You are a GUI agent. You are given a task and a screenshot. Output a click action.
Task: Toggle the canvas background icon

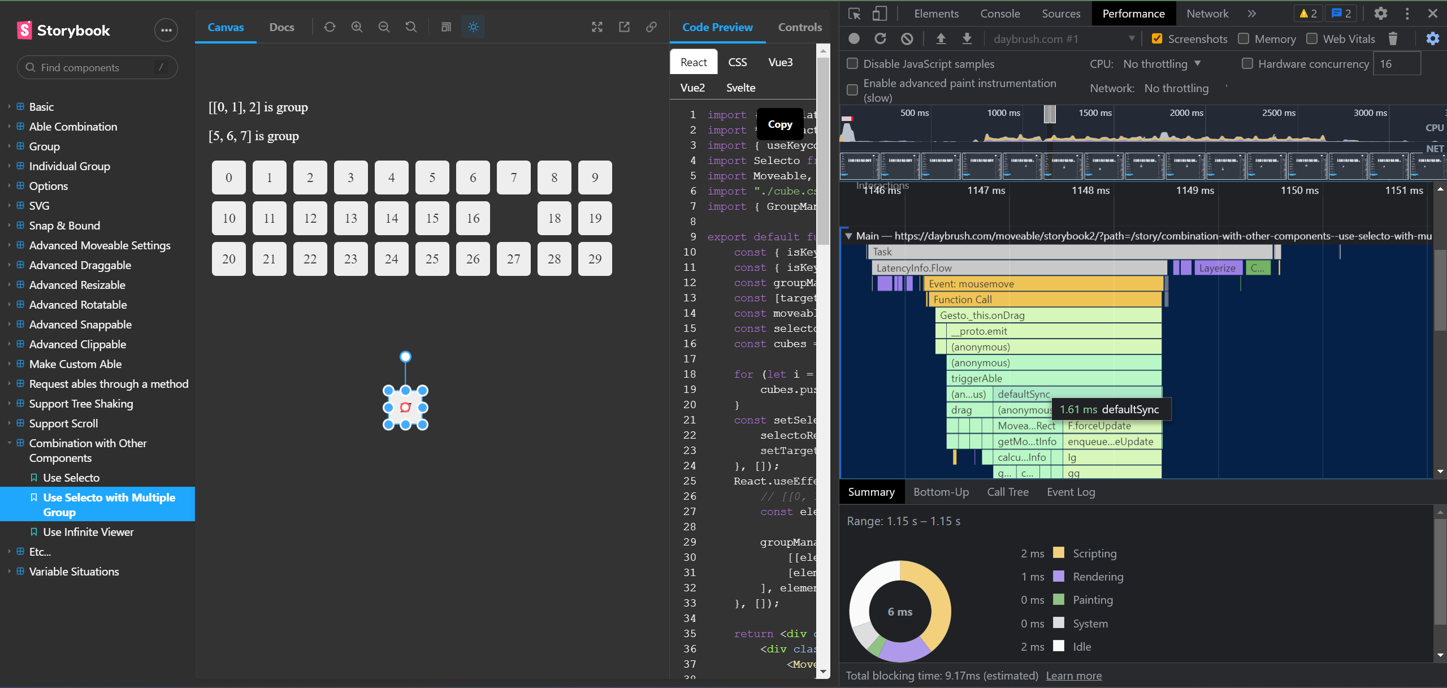pyautogui.click(x=446, y=27)
